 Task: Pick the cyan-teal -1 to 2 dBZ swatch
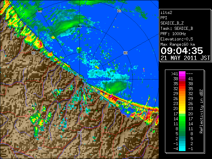click(182, 144)
